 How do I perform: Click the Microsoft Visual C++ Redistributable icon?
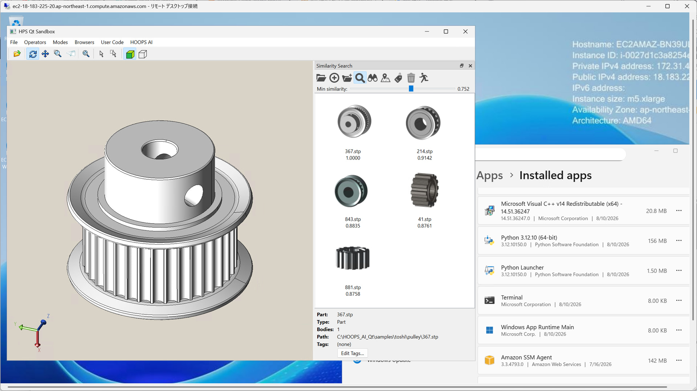pyautogui.click(x=489, y=211)
